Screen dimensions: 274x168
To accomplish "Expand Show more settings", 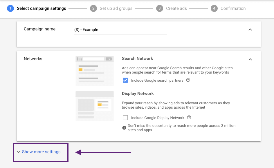I will tap(39, 152).
